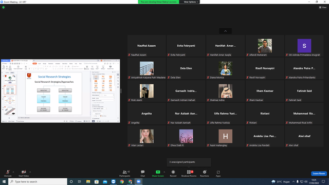The image size is (329, 185).
Task: Open the Participants panel
Action: [x=125, y=173]
